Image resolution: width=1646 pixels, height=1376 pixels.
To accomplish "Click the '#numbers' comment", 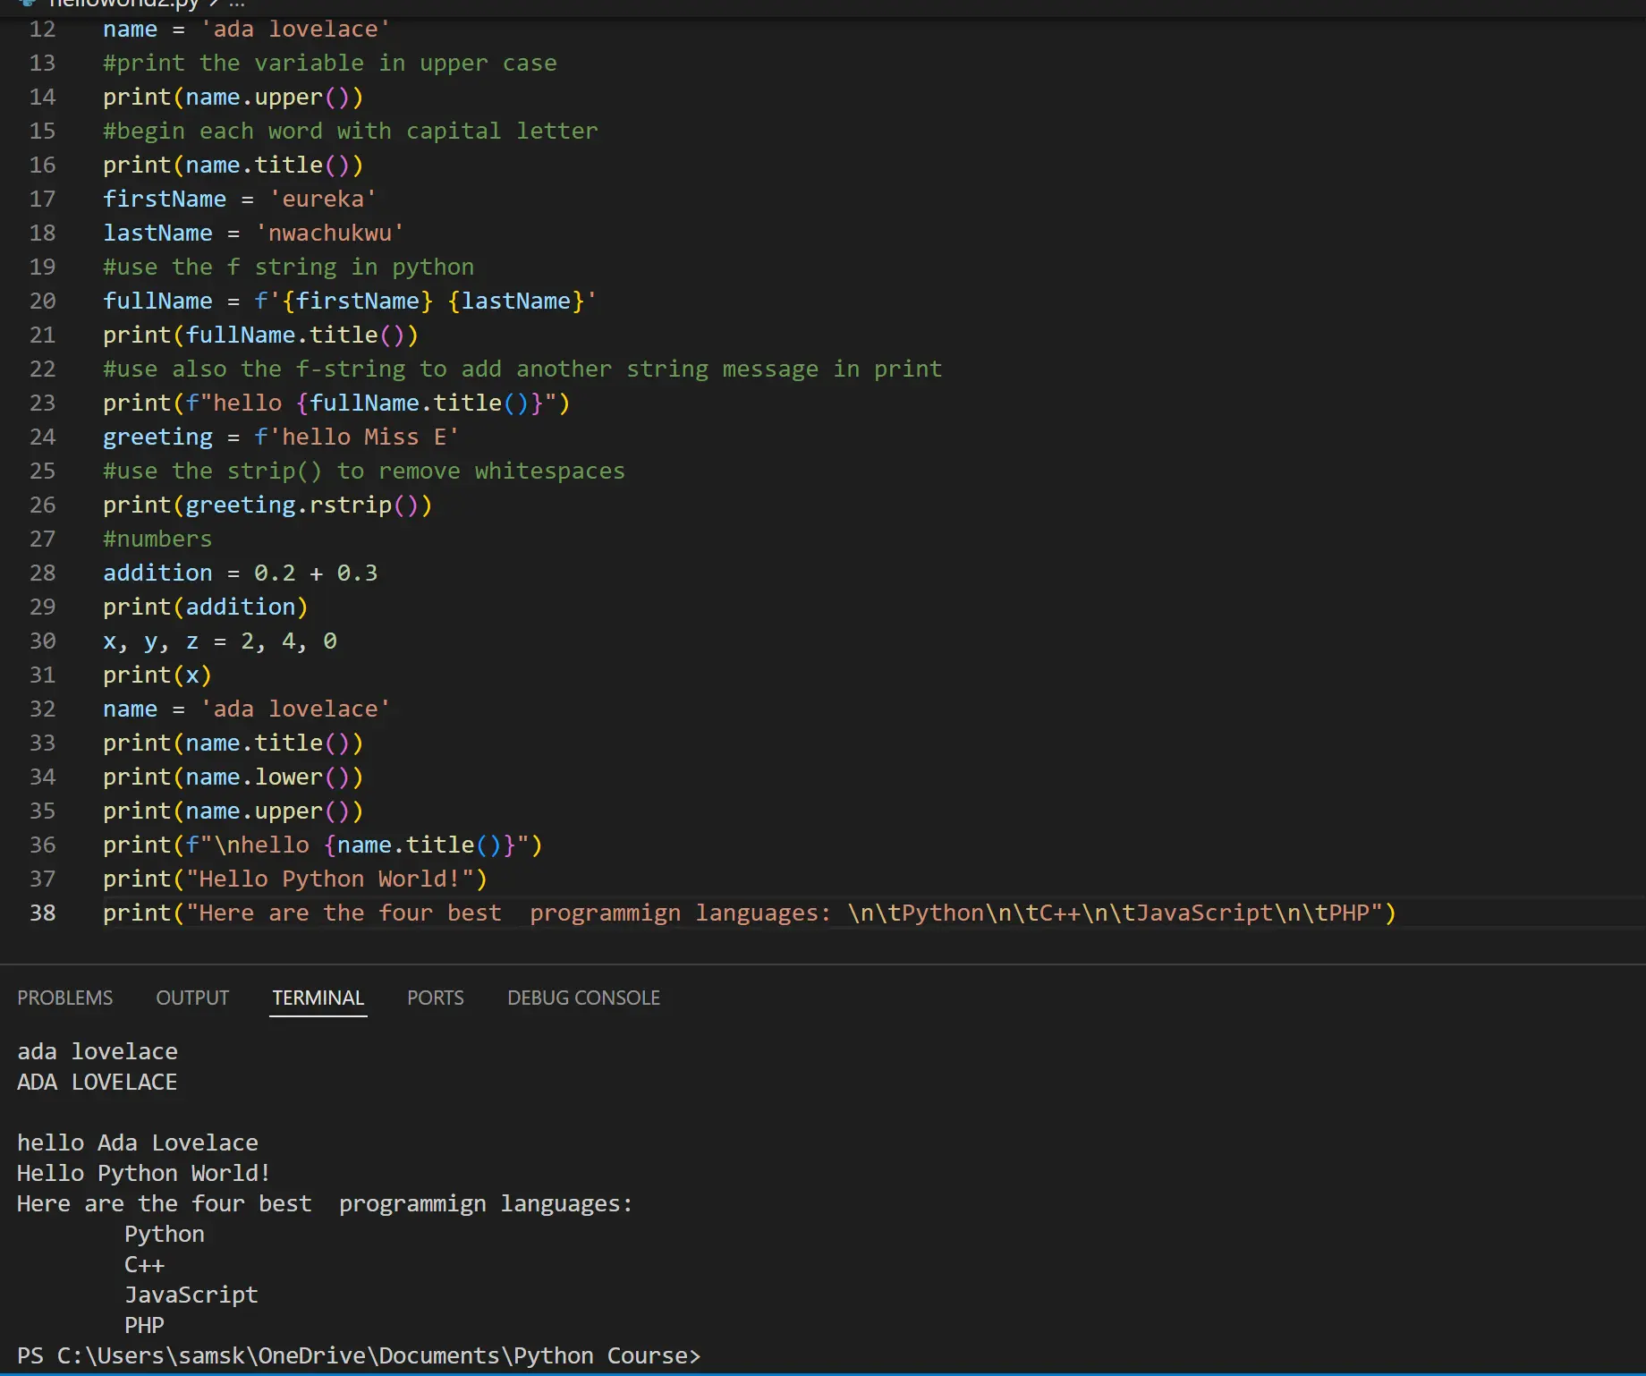I will (157, 539).
